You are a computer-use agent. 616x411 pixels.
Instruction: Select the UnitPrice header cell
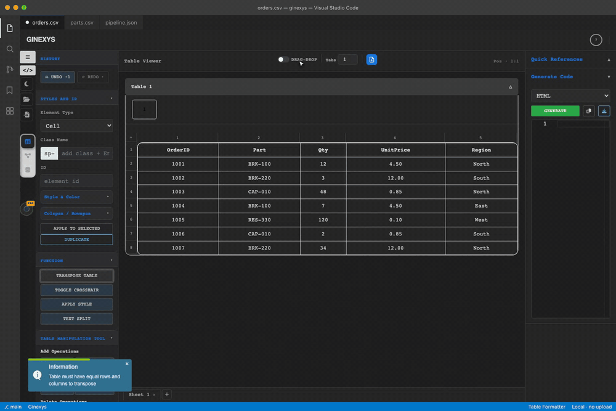395,150
